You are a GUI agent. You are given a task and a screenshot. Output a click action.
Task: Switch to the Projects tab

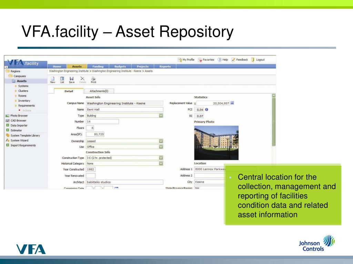pos(143,66)
